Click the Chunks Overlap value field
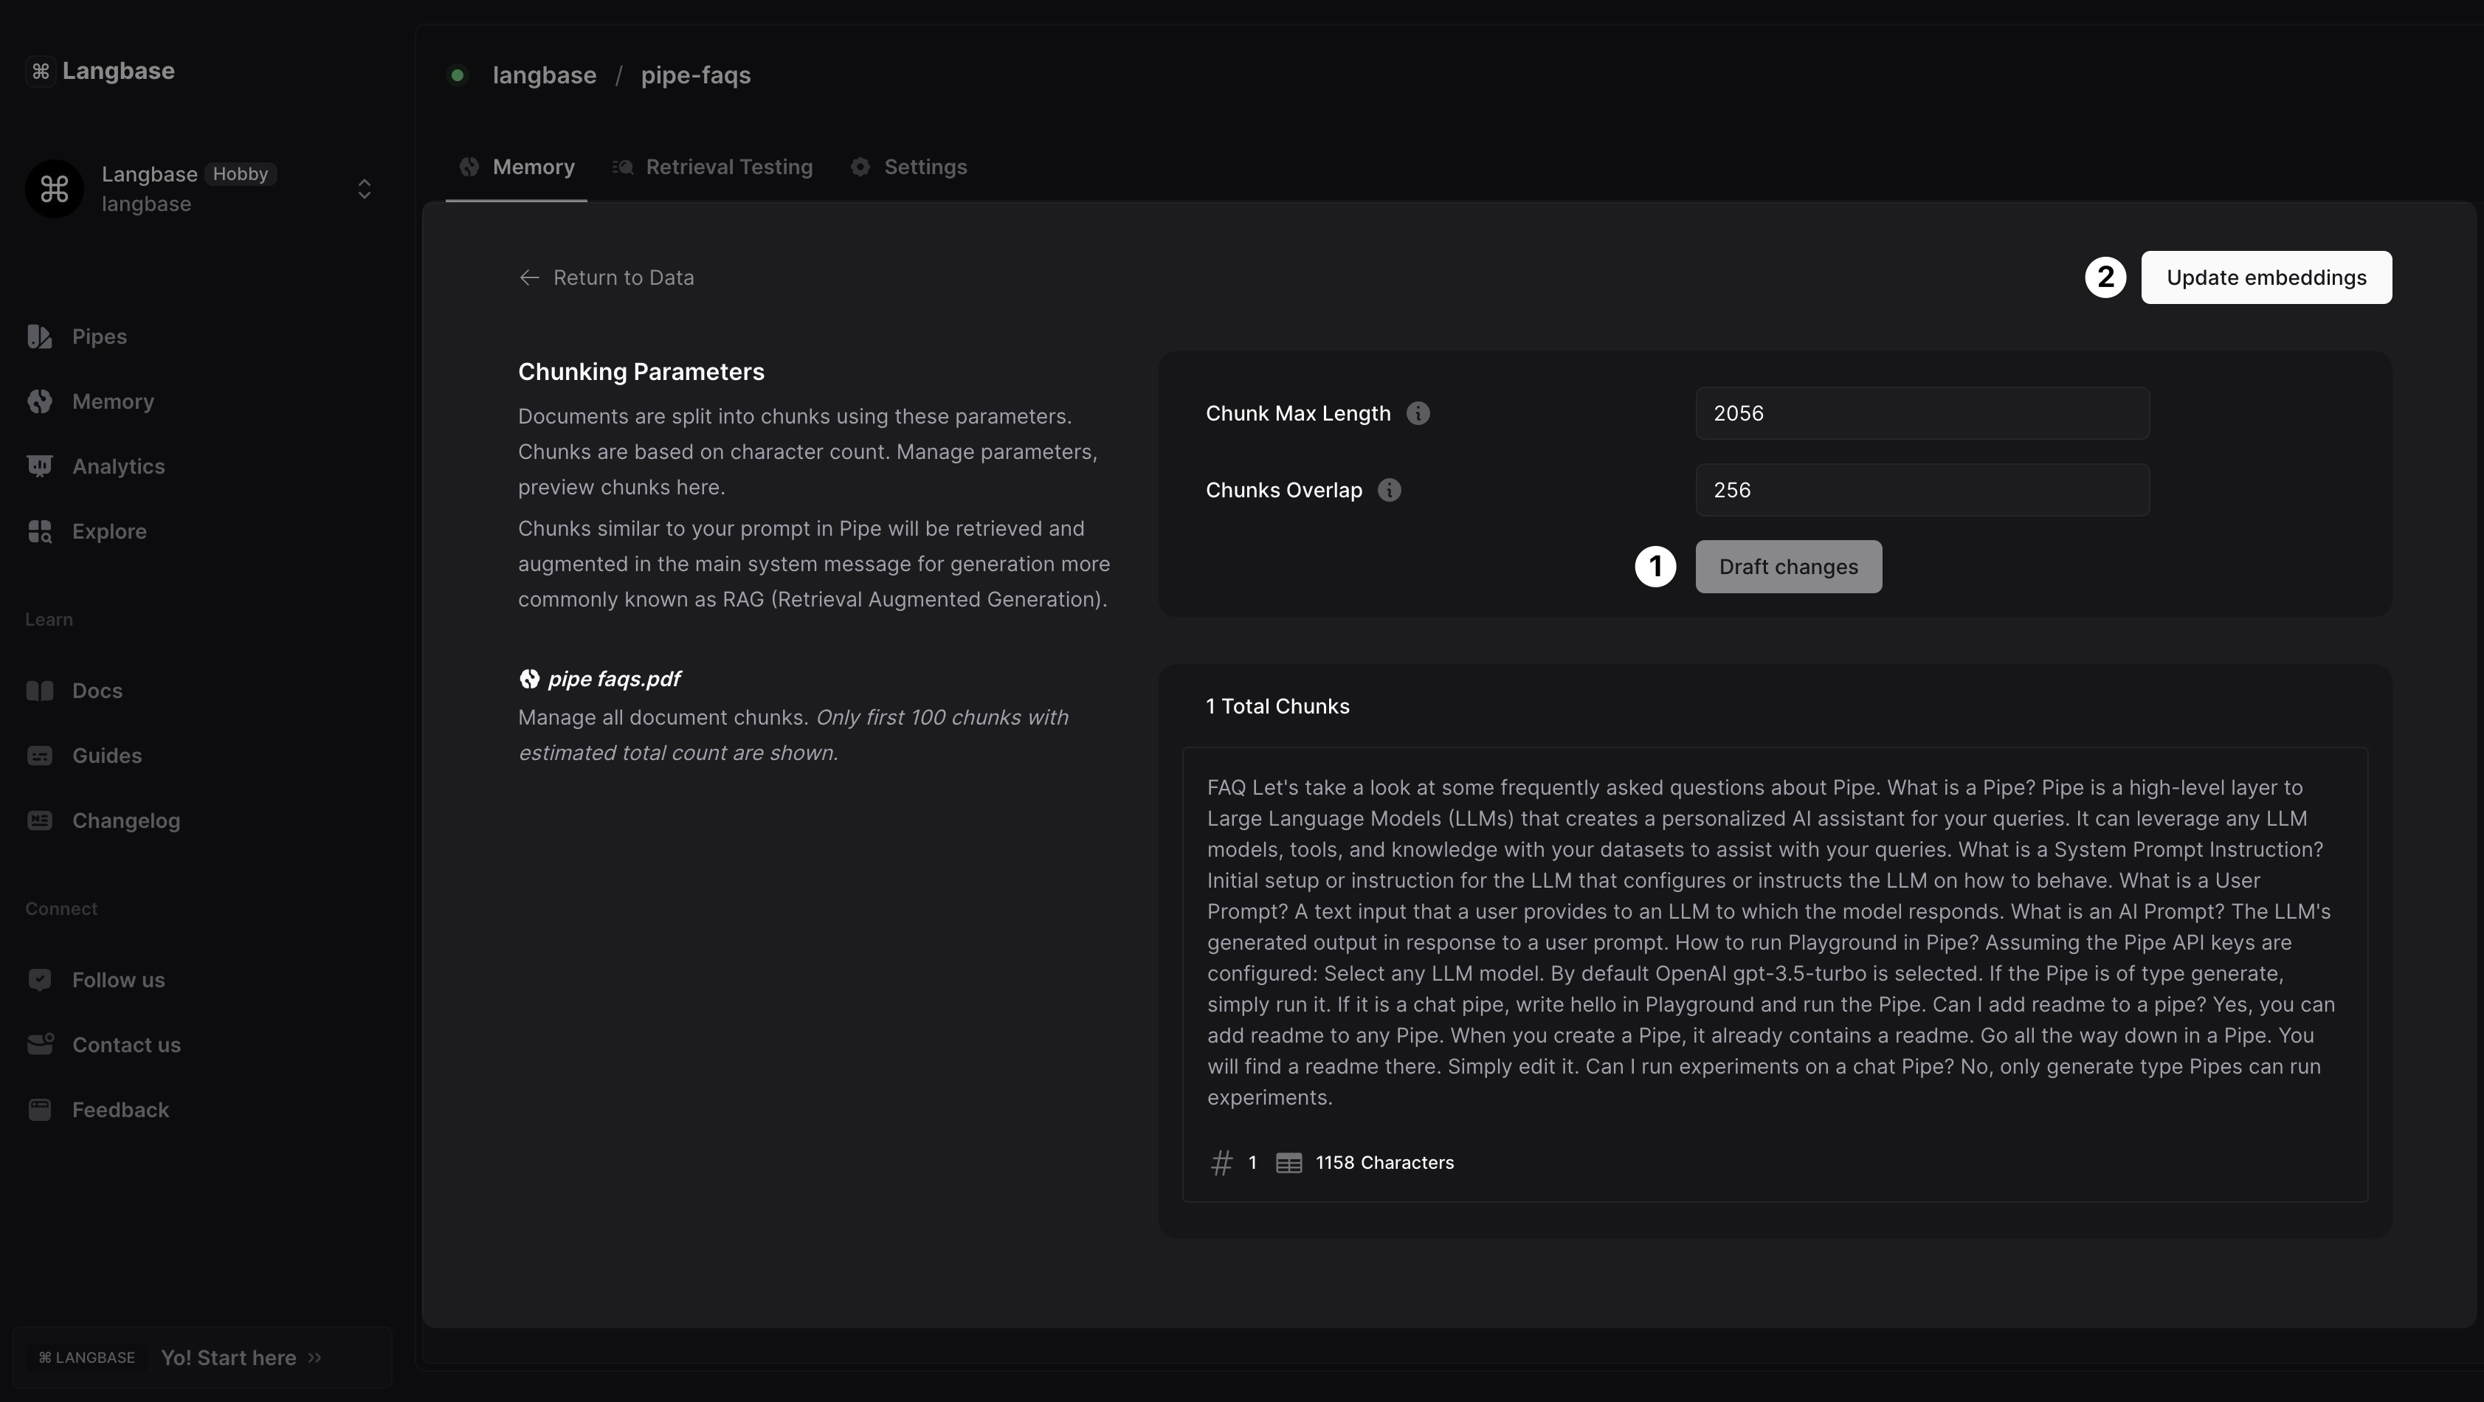 coord(1922,490)
